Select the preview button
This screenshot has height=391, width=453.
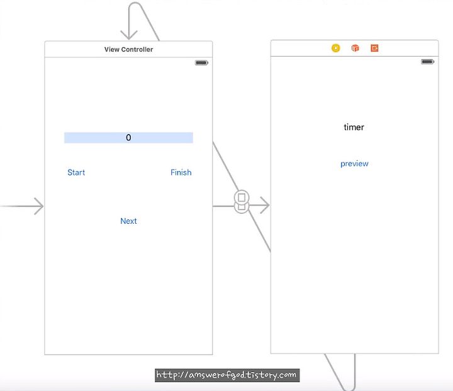coord(354,163)
